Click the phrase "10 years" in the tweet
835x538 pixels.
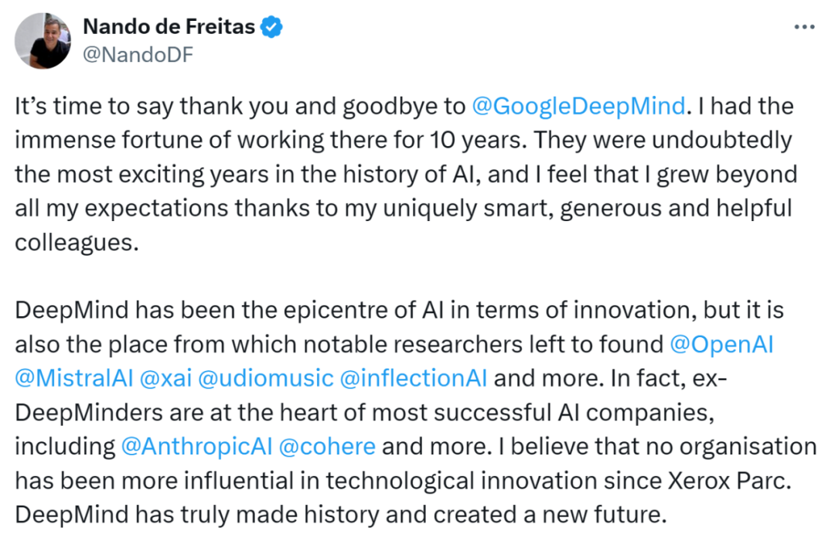pyautogui.click(x=479, y=140)
